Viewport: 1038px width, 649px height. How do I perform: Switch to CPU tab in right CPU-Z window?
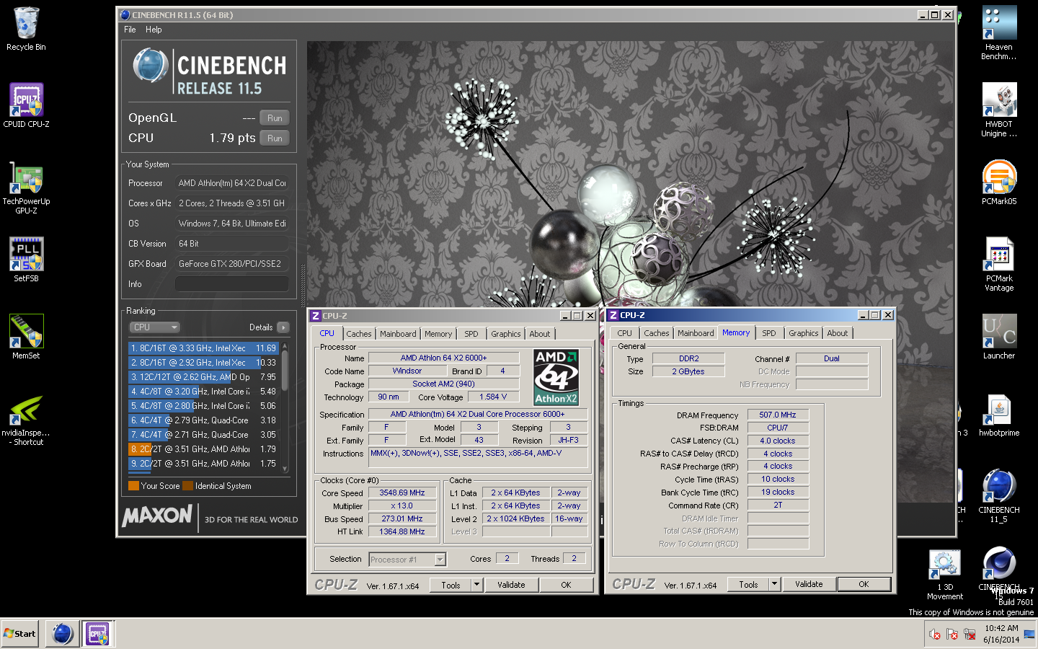(x=625, y=333)
